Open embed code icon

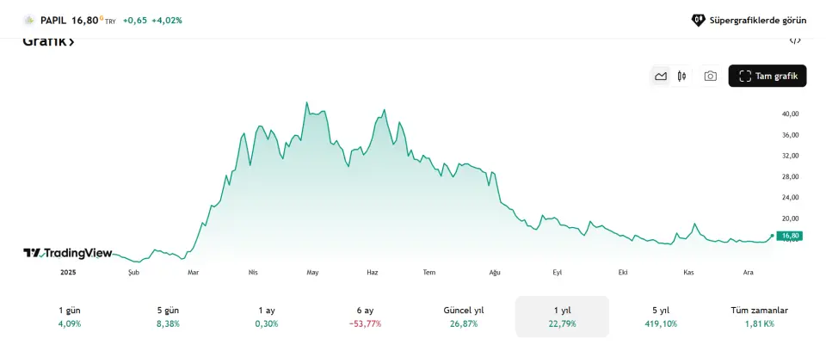click(x=794, y=40)
